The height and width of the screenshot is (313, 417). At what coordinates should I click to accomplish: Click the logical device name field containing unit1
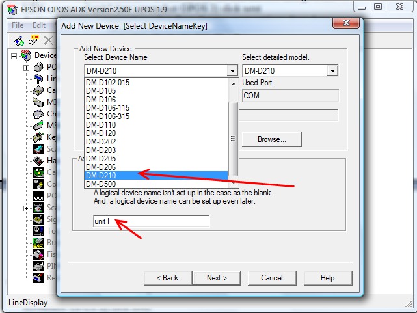tap(151, 222)
